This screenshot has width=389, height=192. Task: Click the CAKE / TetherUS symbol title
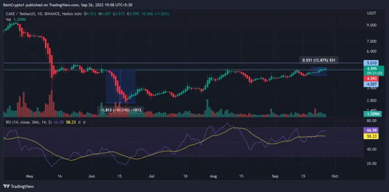pyautogui.click(x=21, y=14)
